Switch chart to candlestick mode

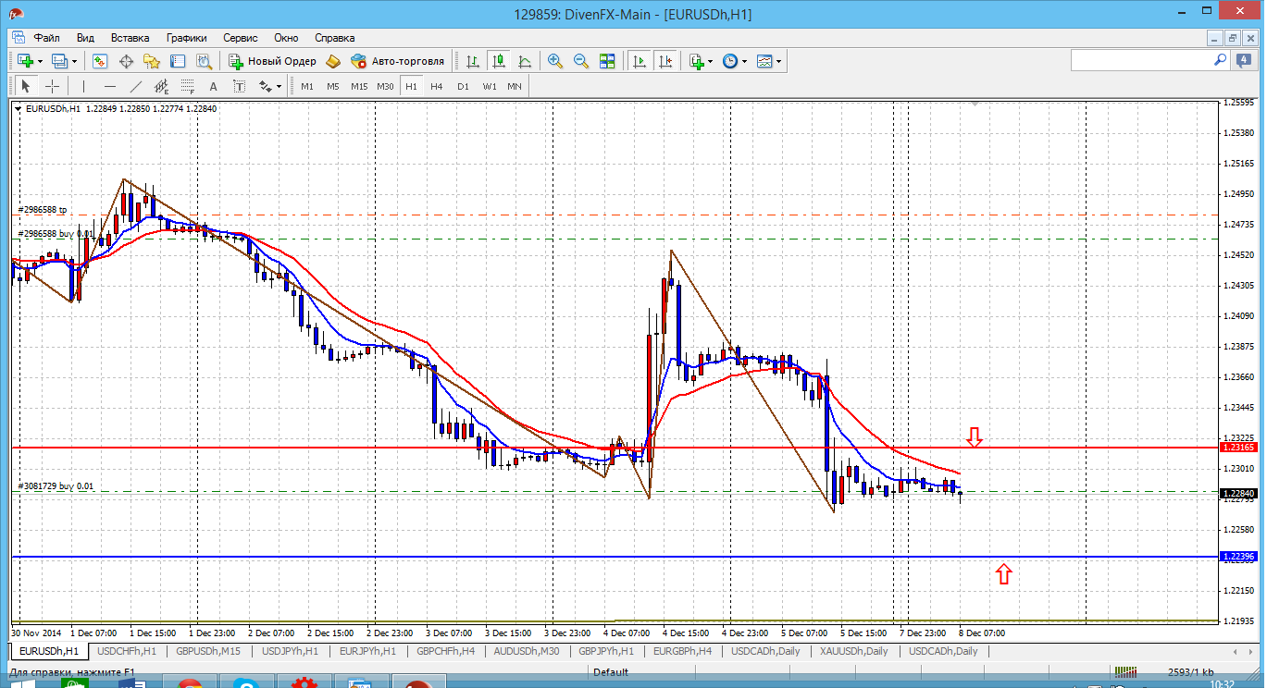499,61
